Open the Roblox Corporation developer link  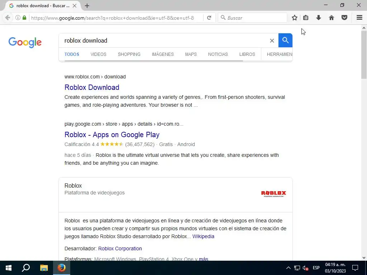[120, 249]
